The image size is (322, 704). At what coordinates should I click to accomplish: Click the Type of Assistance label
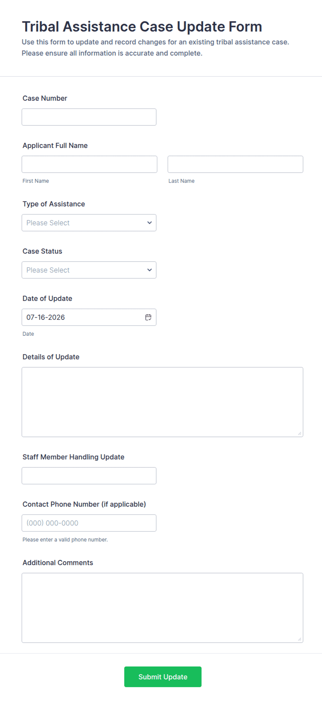(x=54, y=204)
